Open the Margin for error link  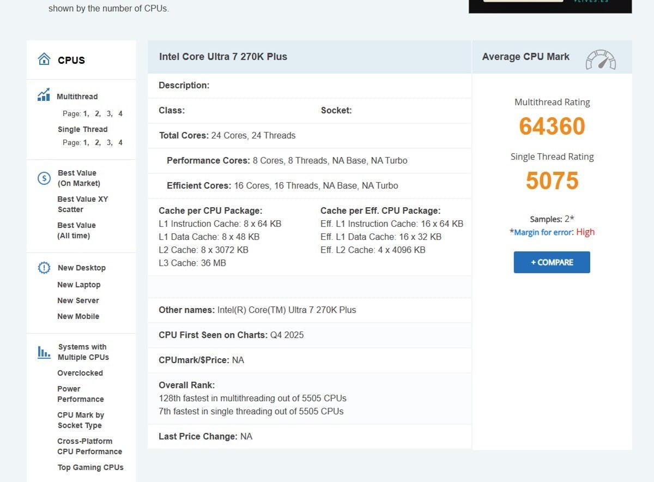[x=543, y=232]
